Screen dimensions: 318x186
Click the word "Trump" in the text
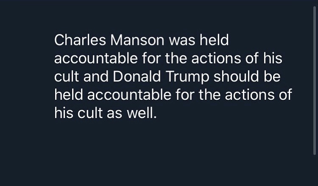[x=187, y=77]
